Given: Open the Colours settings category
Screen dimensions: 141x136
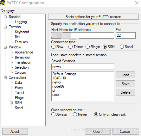Looking at the screenshot, I should pos(20,72).
